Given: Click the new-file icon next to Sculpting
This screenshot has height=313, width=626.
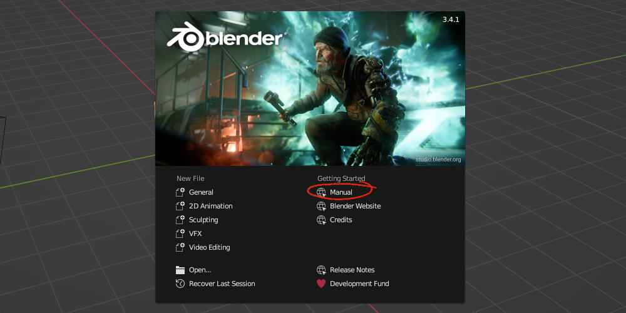Looking at the screenshot, I should click(180, 220).
